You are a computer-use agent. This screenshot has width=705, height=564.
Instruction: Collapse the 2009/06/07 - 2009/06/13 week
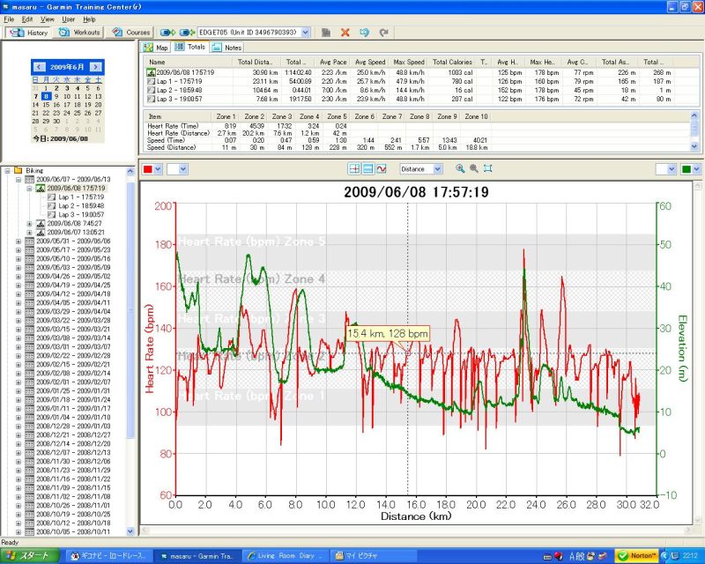coord(19,180)
